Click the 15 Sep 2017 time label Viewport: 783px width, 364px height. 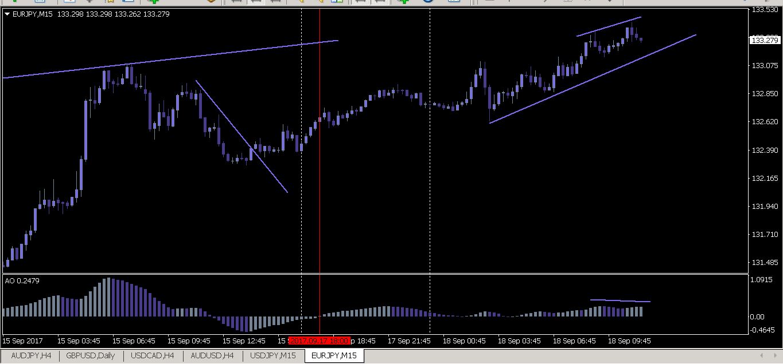pyautogui.click(x=22, y=341)
